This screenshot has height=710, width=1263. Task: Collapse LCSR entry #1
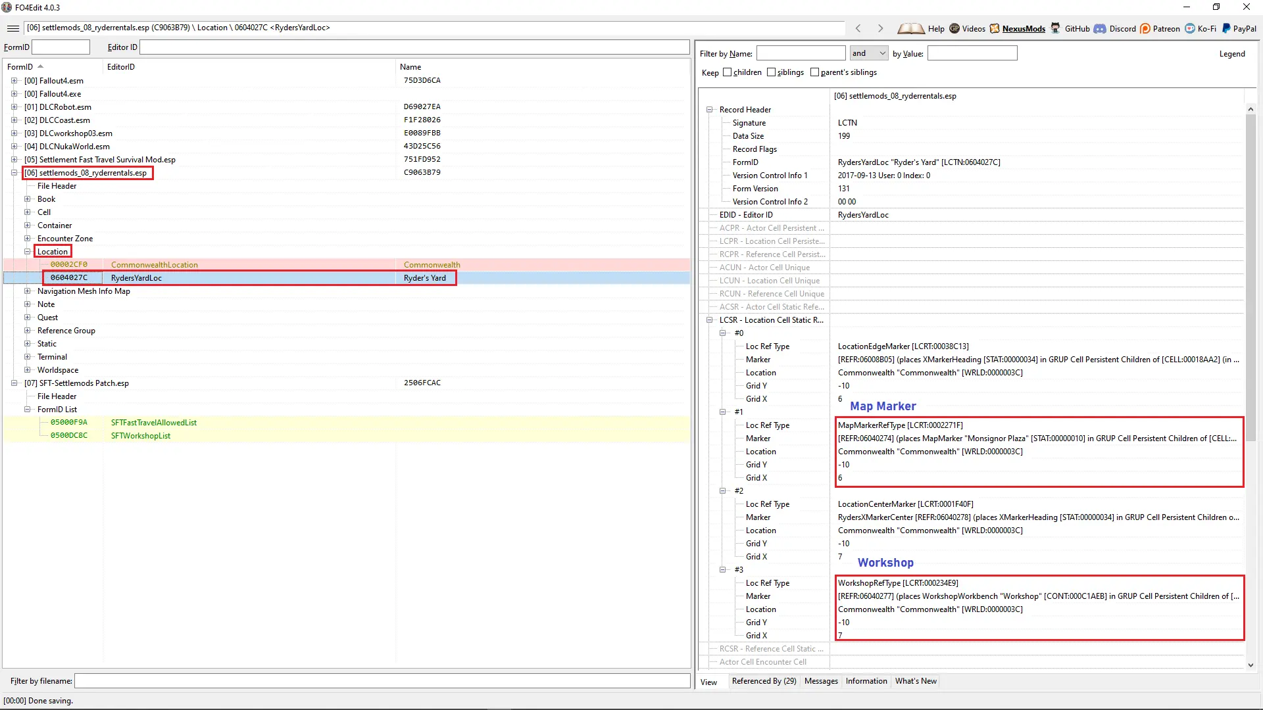pos(722,412)
